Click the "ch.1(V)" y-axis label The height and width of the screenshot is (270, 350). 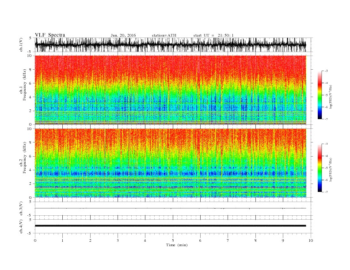(x=21, y=45)
